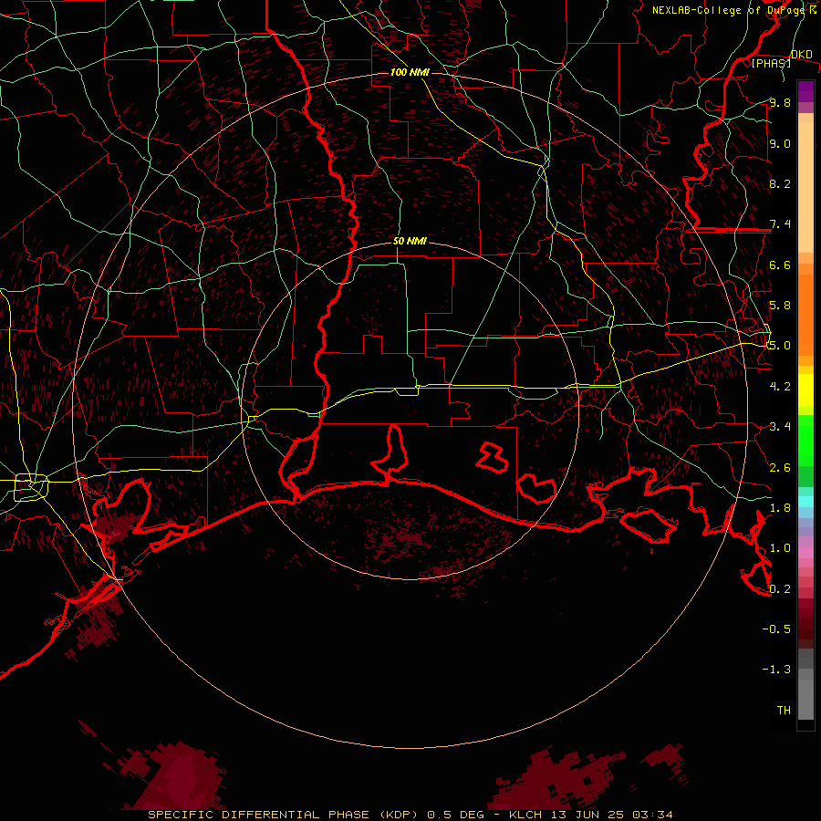This screenshot has width=821, height=821.
Task: Click the "50 NMI" range ring label
Action: 410,241
